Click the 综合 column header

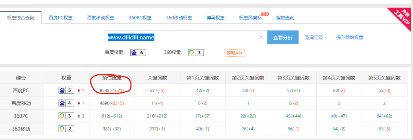21,78
